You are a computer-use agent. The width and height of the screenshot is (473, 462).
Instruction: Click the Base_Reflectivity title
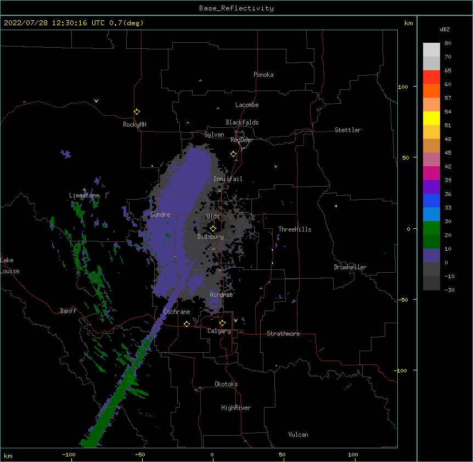pos(236,8)
